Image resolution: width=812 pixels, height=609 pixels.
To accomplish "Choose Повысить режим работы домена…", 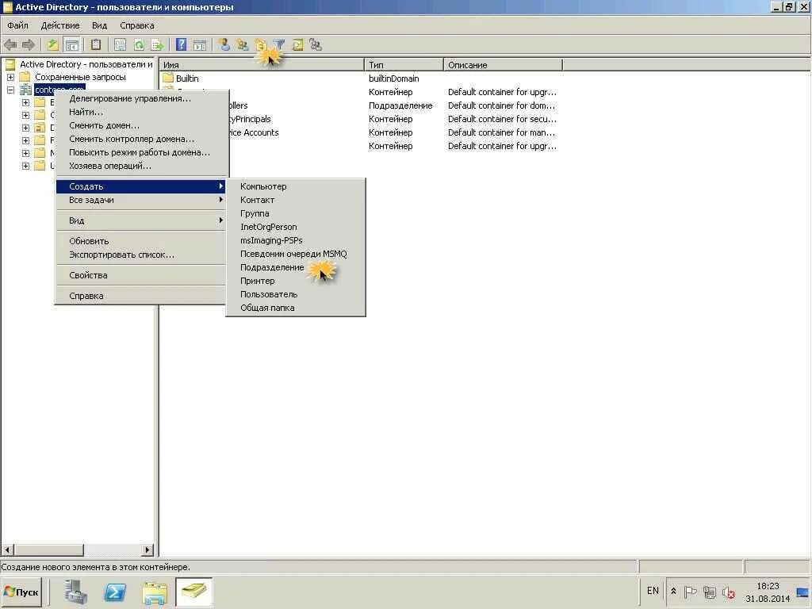I will 142,152.
